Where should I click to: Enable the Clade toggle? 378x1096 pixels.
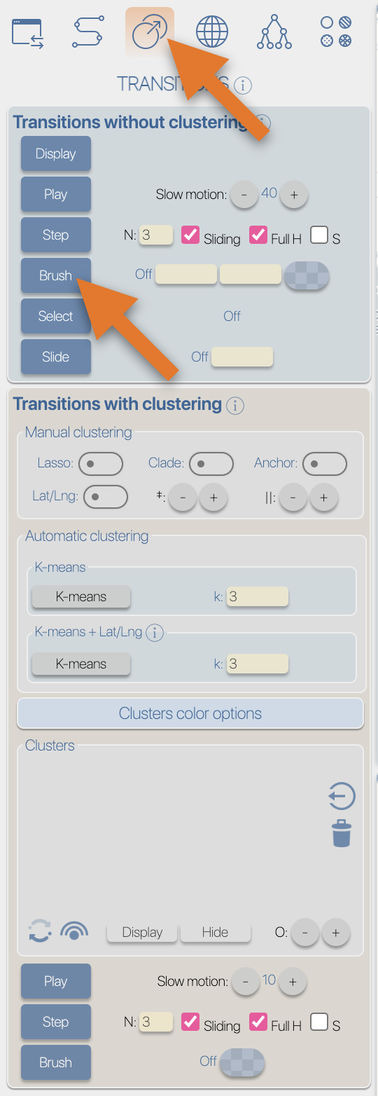pos(211,463)
